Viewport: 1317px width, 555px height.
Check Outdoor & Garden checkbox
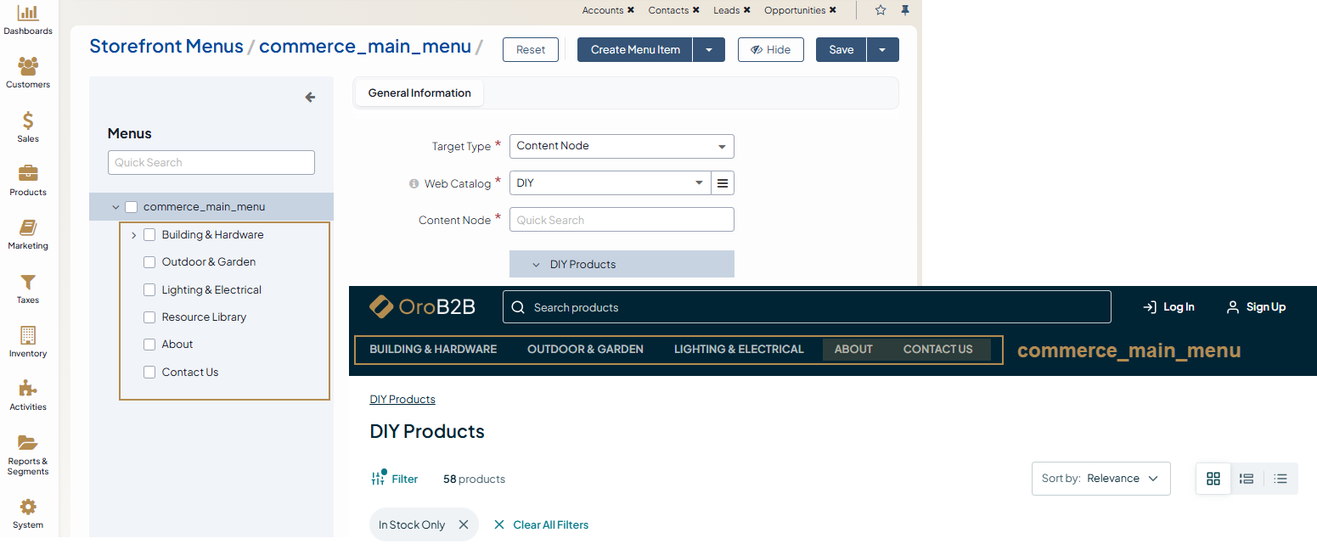tap(149, 262)
